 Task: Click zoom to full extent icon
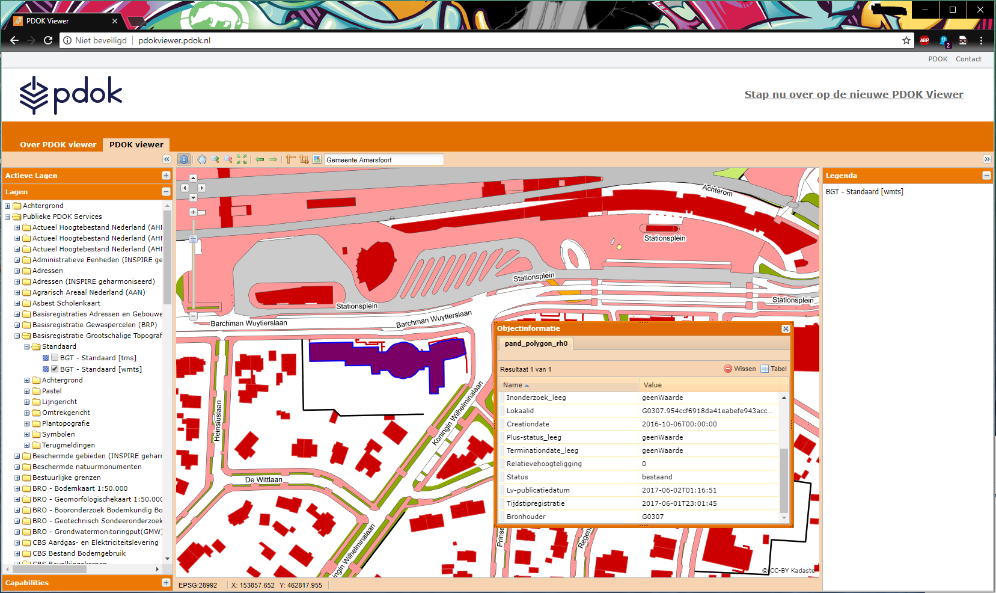(x=242, y=159)
